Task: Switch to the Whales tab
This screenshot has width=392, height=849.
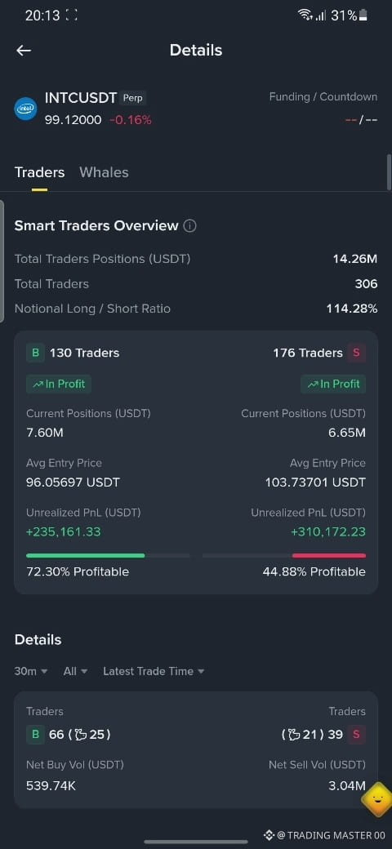Action: pyautogui.click(x=104, y=172)
